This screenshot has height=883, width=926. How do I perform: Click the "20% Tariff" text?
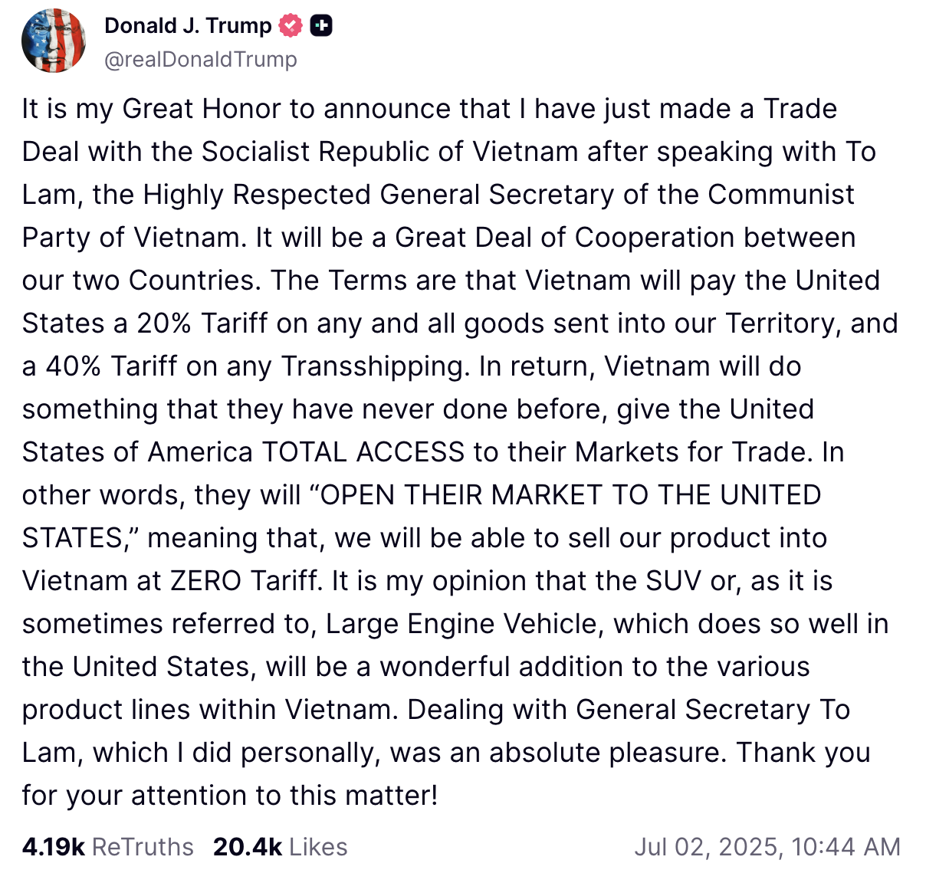(202, 323)
